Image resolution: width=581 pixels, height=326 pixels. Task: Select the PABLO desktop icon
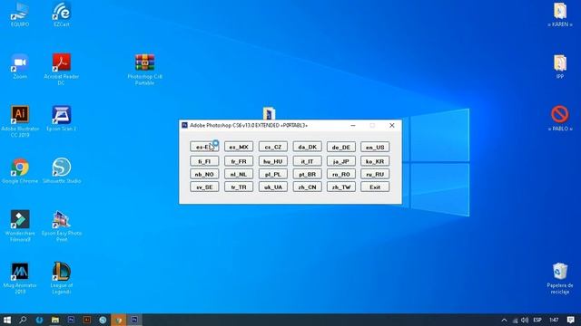pyautogui.click(x=560, y=119)
